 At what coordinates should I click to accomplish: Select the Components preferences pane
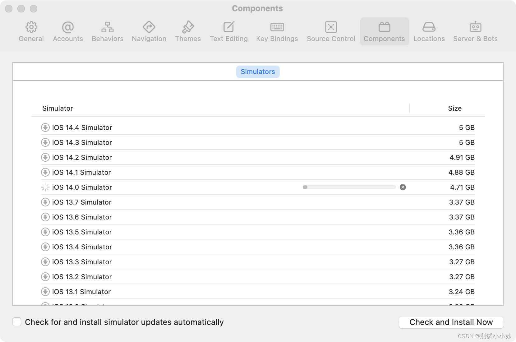384,31
